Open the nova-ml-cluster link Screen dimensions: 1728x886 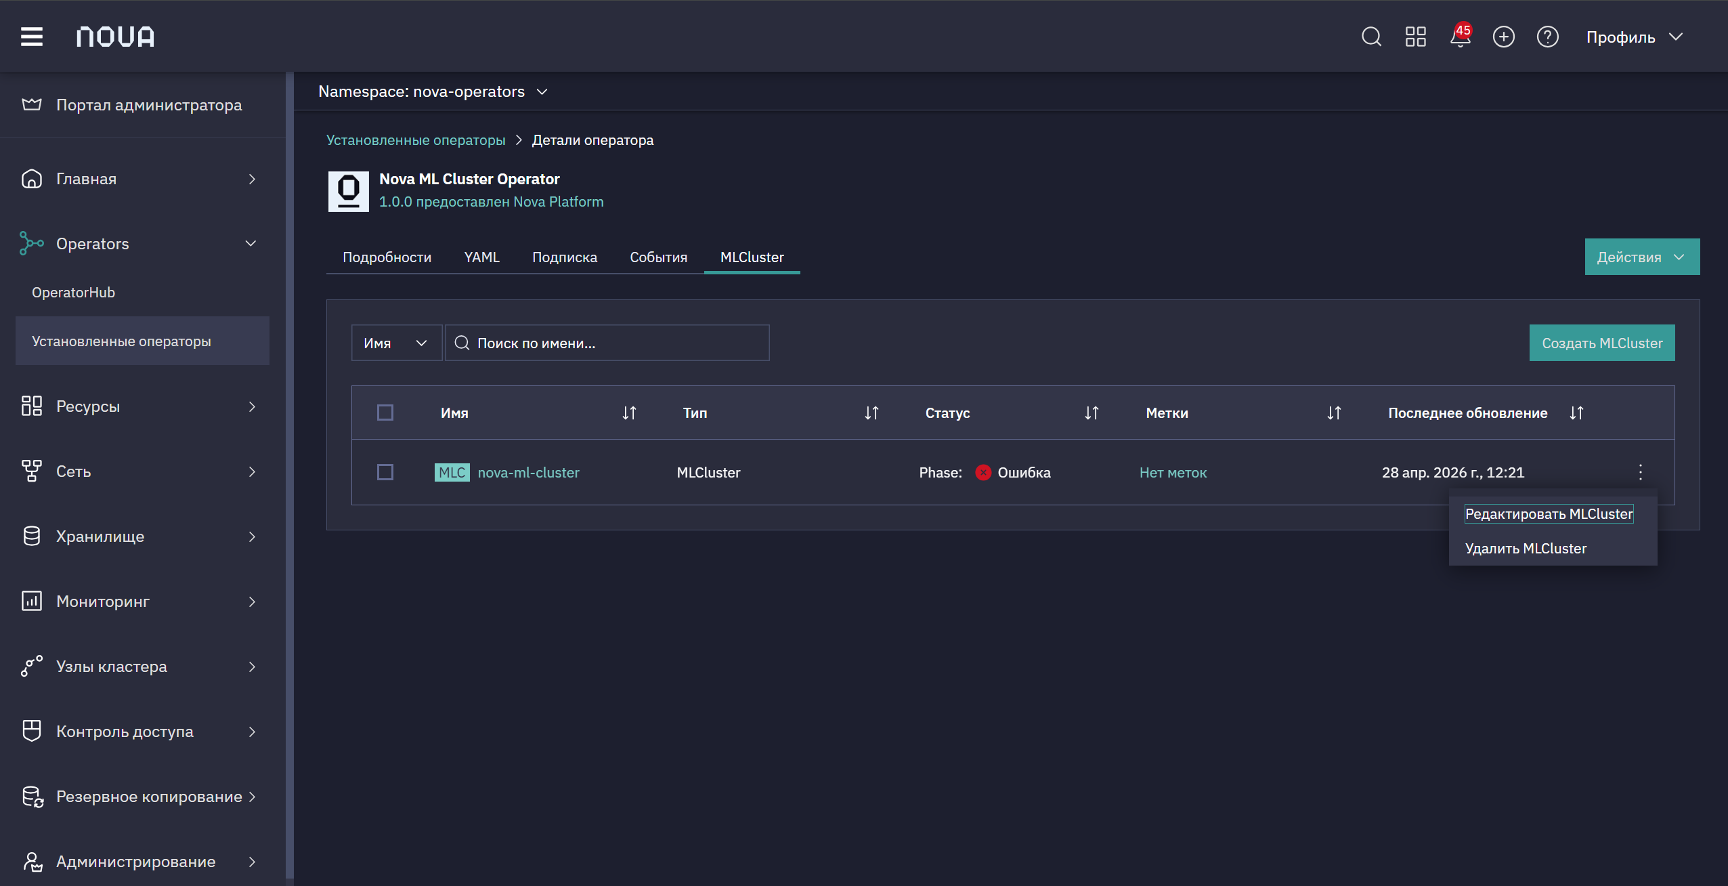528,473
